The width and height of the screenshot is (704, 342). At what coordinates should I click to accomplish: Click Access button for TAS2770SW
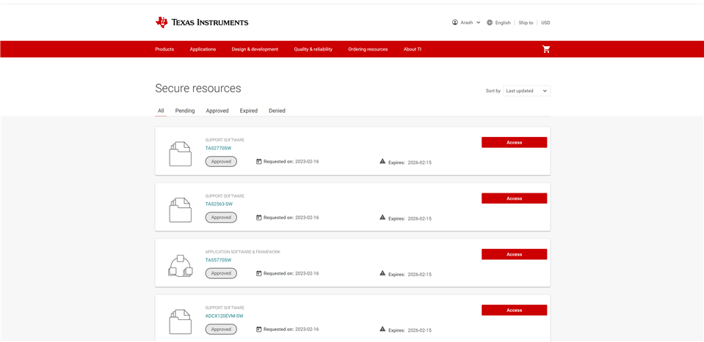[514, 142]
